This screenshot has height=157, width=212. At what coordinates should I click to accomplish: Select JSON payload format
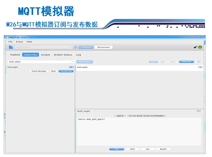coord(132,149)
